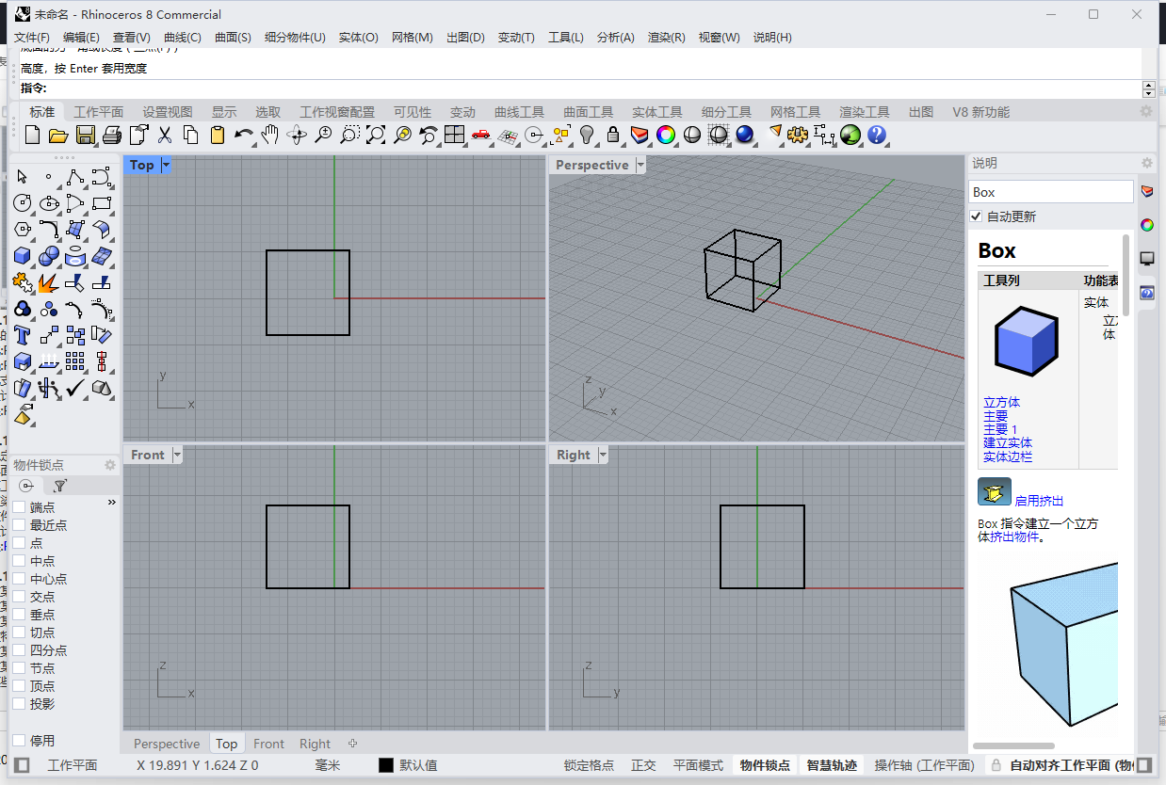Select the Text object T tool

tap(23, 335)
